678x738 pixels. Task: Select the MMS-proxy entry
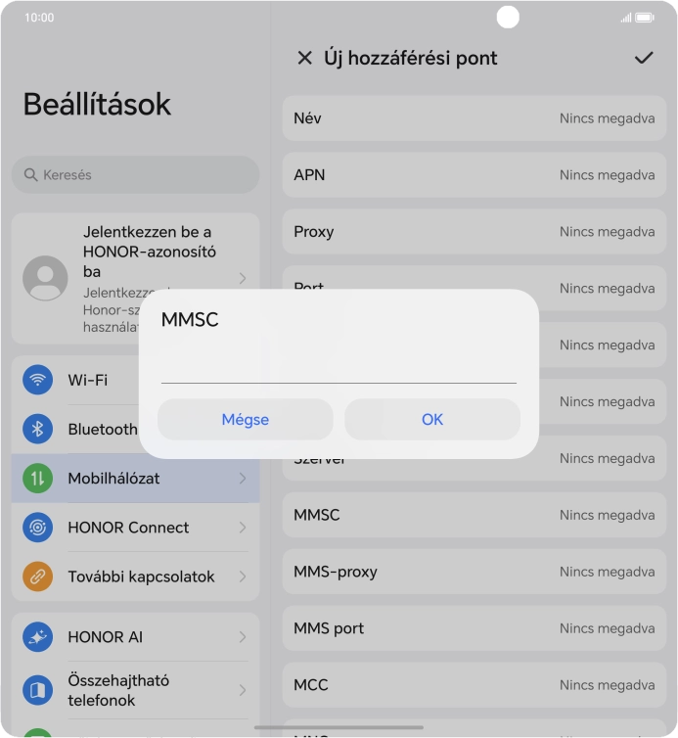click(x=475, y=572)
